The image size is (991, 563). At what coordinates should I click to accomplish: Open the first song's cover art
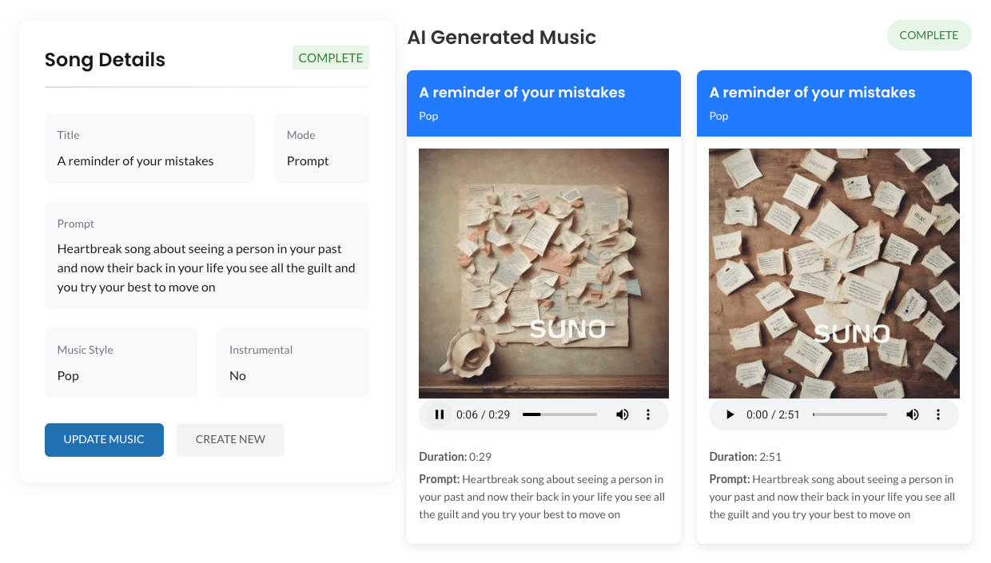tap(543, 273)
